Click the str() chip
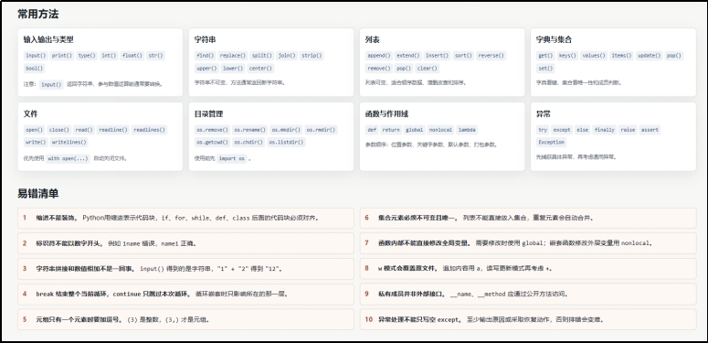 point(156,56)
